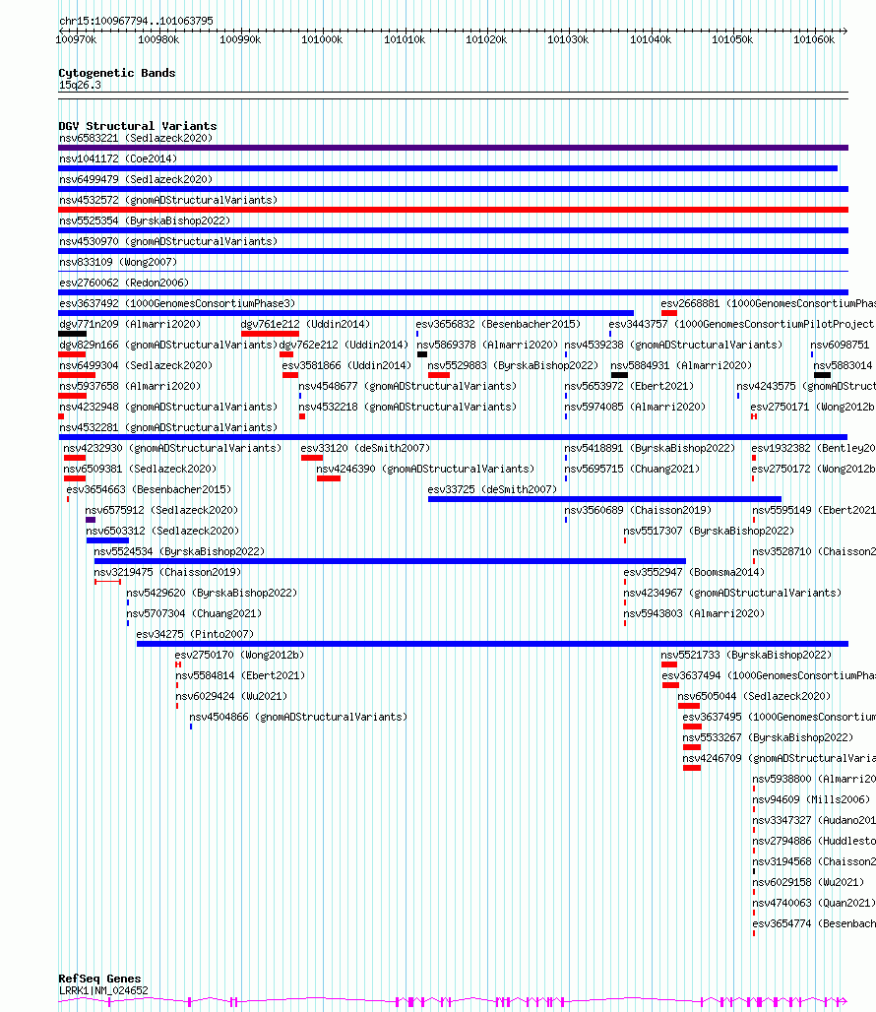Open nsv6575912 (Sedlazeck2020) label
The width and height of the screenshot is (876, 1012).
tap(161, 510)
